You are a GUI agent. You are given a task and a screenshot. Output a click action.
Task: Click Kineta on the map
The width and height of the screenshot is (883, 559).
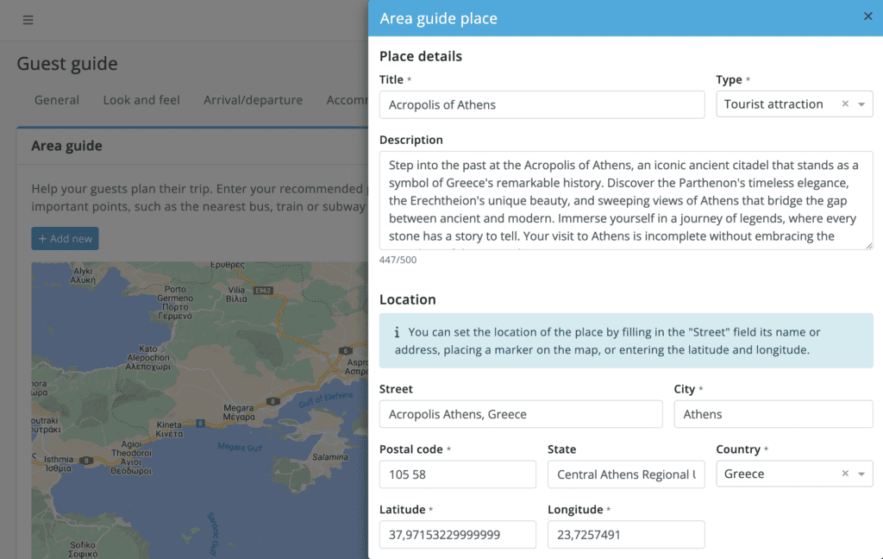170,430
